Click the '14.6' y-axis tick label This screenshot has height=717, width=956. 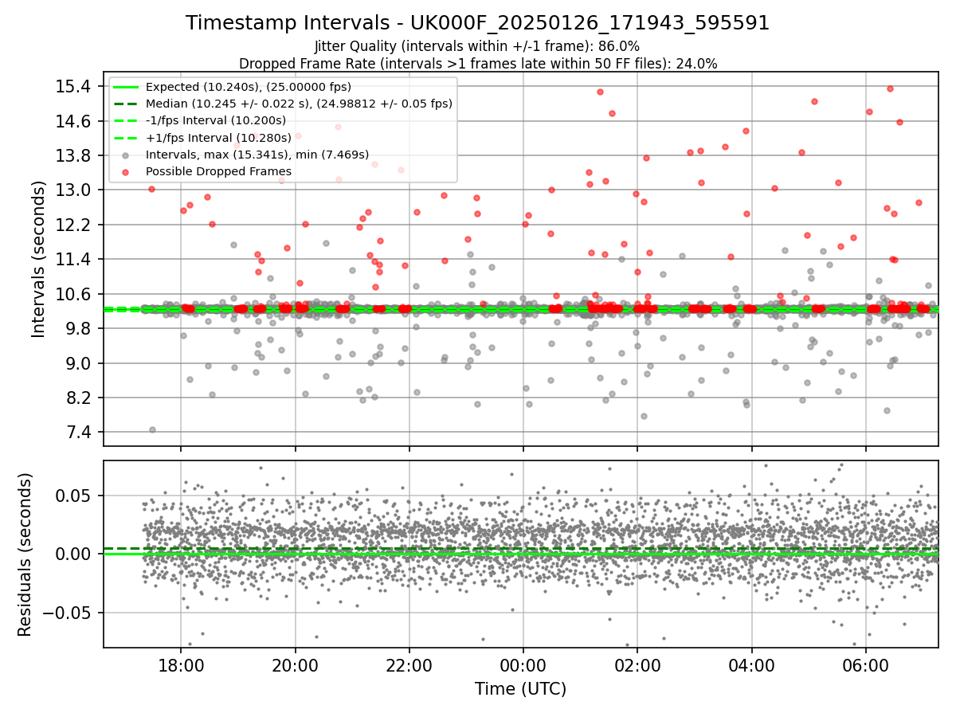point(74,121)
